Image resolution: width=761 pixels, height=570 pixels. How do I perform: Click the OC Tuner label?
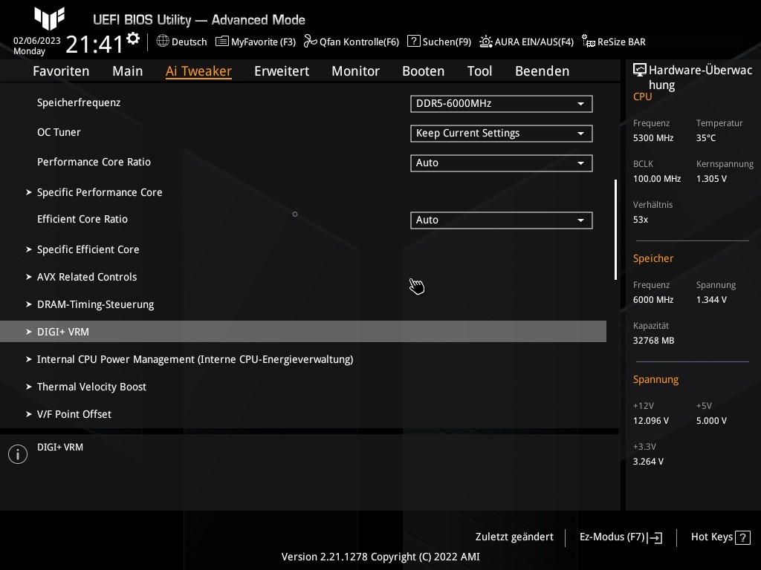59,132
